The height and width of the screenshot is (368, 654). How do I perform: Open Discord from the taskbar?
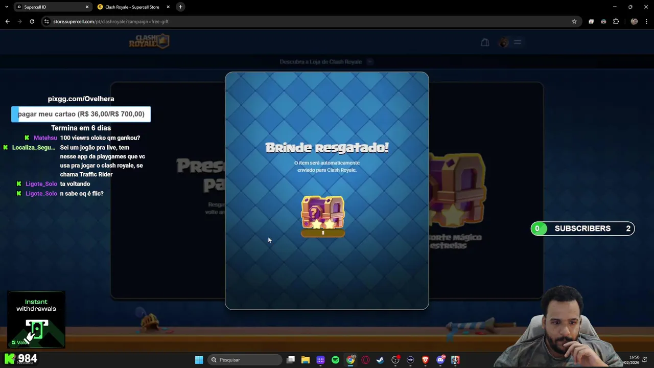(x=440, y=360)
